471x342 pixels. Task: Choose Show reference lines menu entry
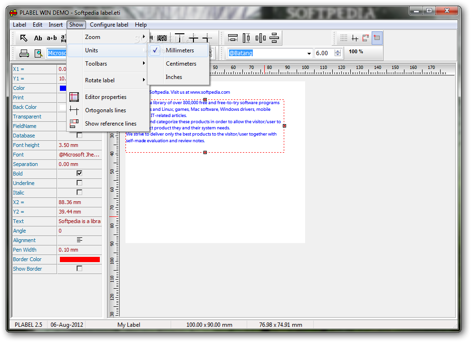[x=108, y=124]
